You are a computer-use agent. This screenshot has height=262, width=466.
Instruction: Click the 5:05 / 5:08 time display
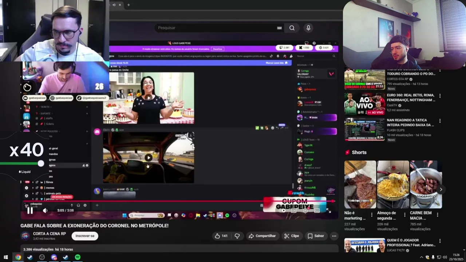(66, 210)
